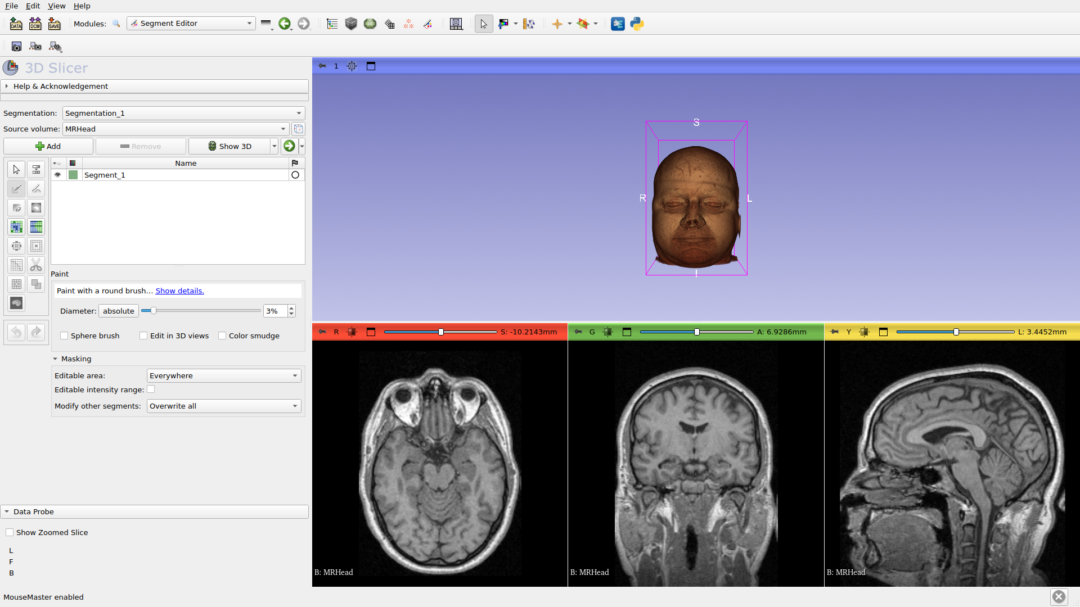
Task: Select the Draw effect tool
Action: pos(36,189)
